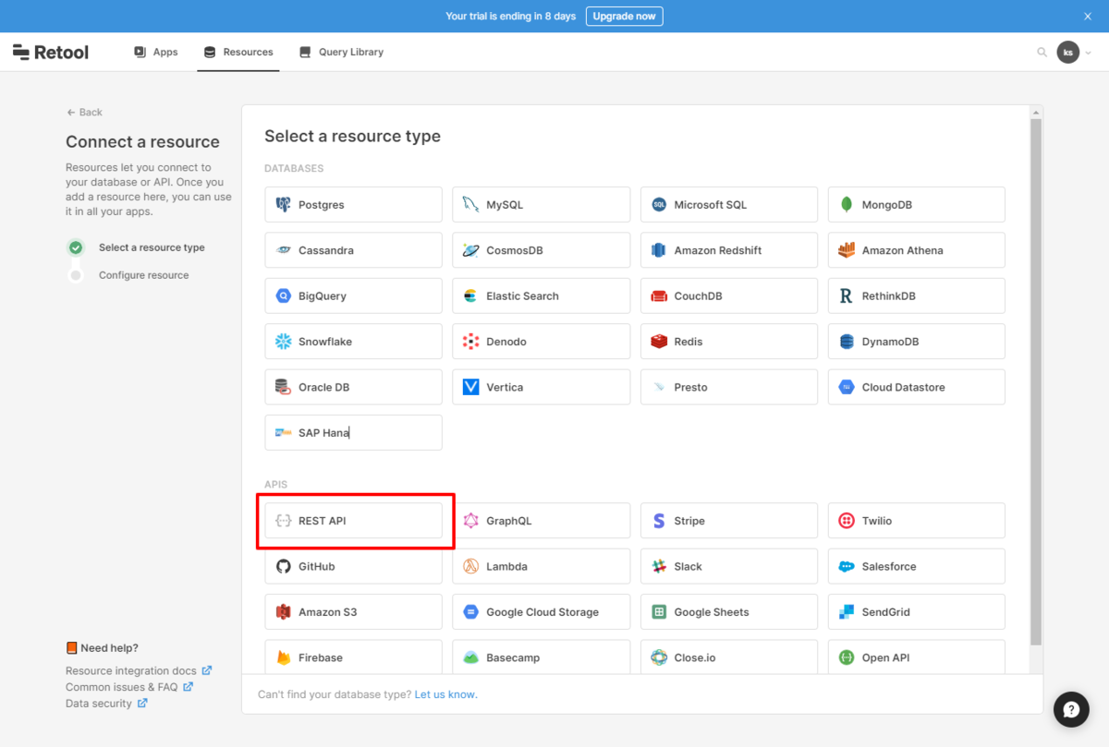Image resolution: width=1109 pixels, height=747 pixels.
Task: Click the Select a resource type step
Action: click(136, 247)
